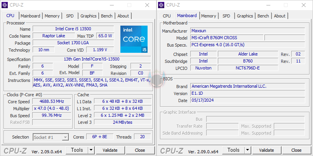The height and width of the screenshot is (156, 313).
Task: Expand Tools dropdown arrow in right window
Action: pyautogui.click(x=248, y=150)
